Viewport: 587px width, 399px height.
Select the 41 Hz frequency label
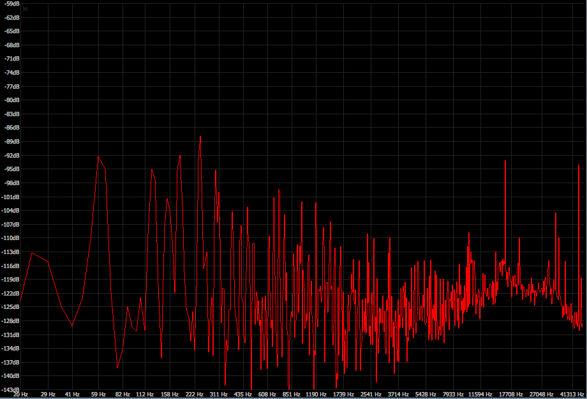pos(72,394)
